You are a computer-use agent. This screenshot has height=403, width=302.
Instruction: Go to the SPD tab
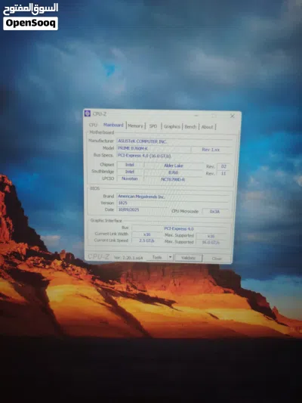click(x=153, y=126)
